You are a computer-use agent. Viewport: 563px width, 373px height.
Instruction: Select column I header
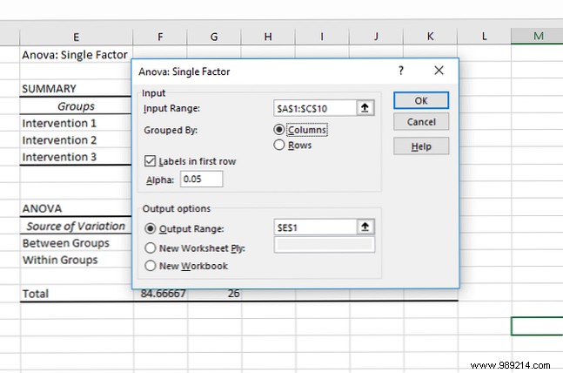322,37
